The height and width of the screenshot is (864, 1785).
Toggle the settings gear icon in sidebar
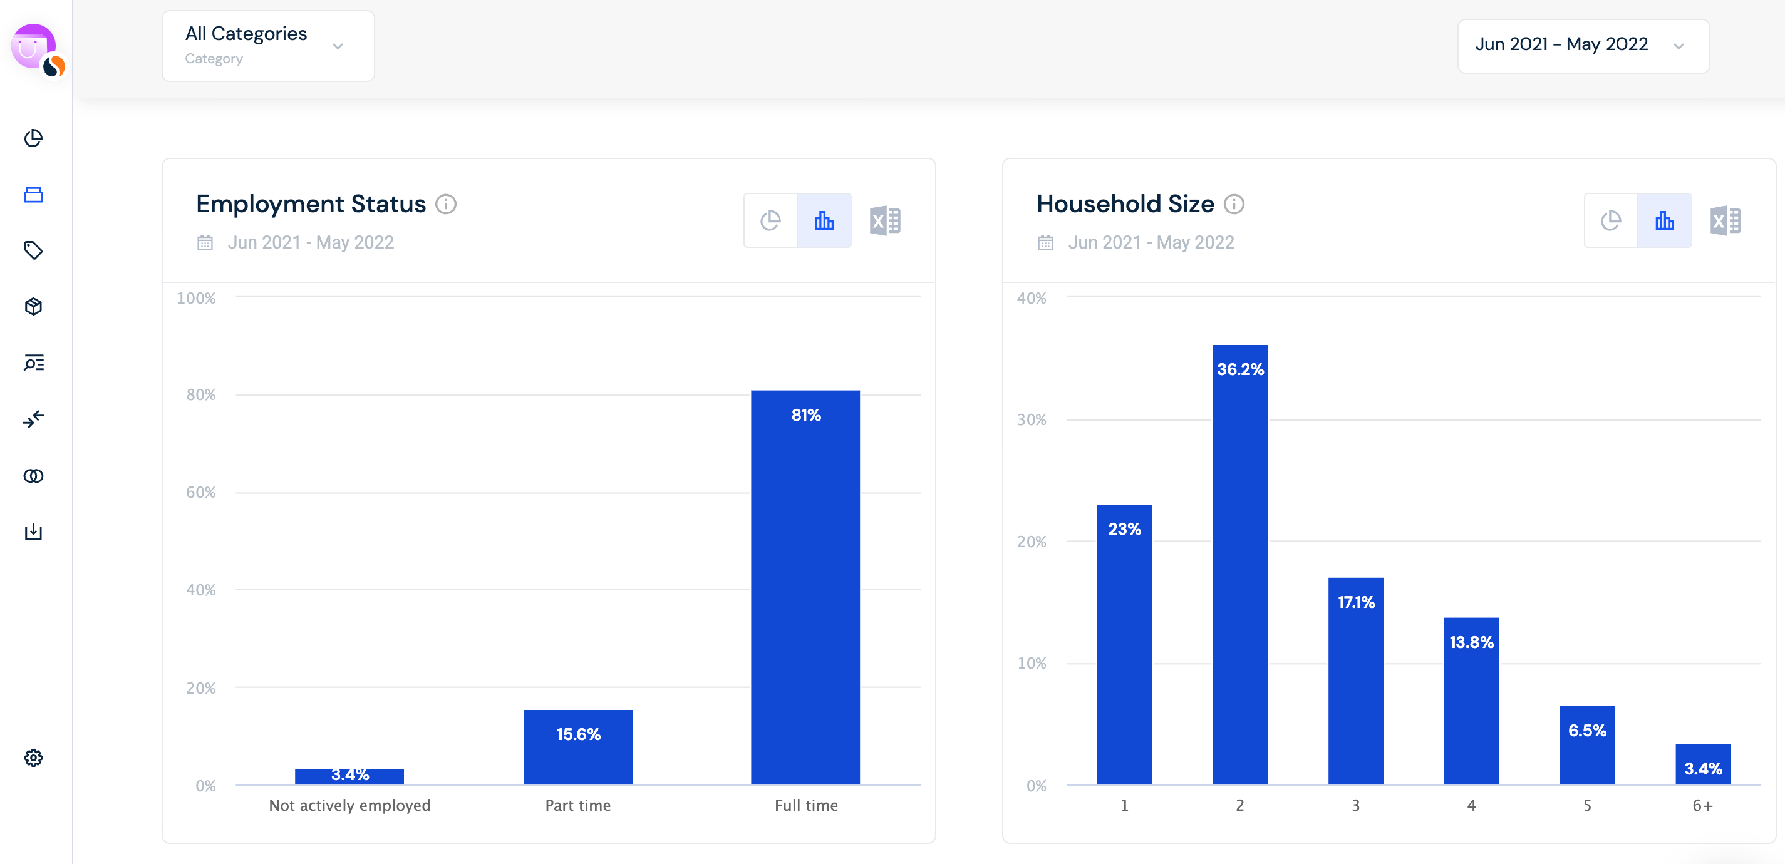click(34, 758)
